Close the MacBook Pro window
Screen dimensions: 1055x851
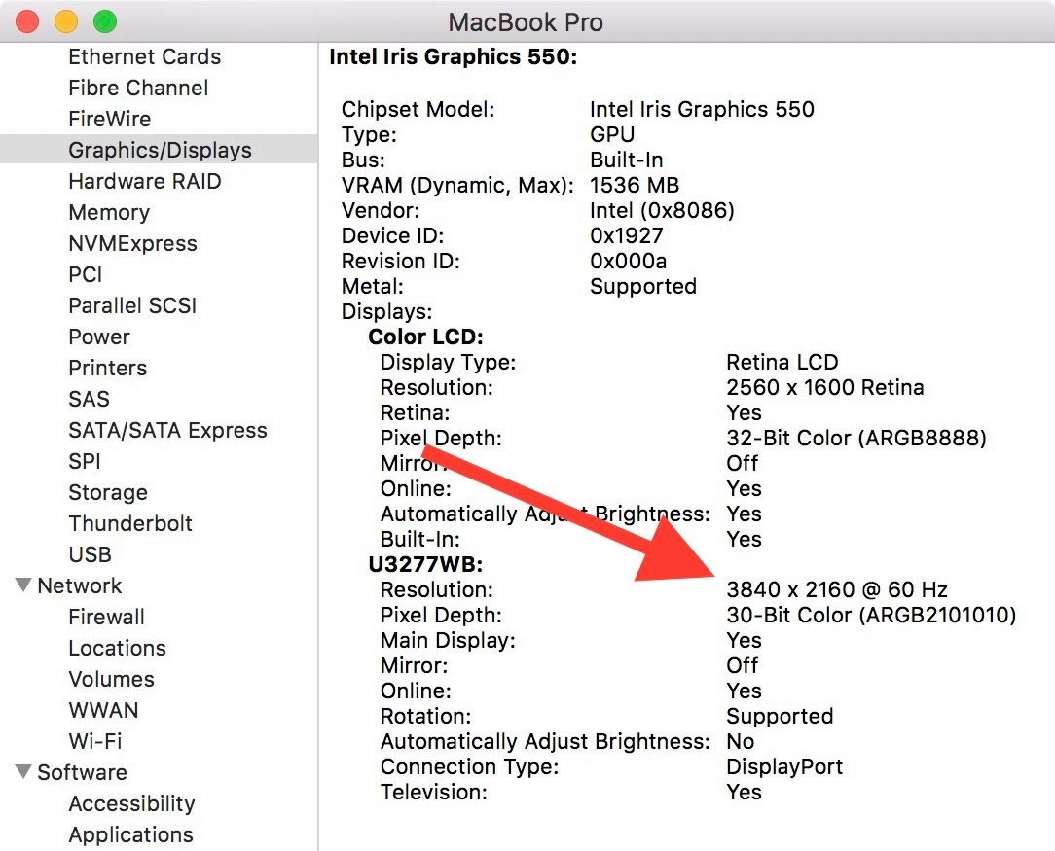(x=27, y=21)
